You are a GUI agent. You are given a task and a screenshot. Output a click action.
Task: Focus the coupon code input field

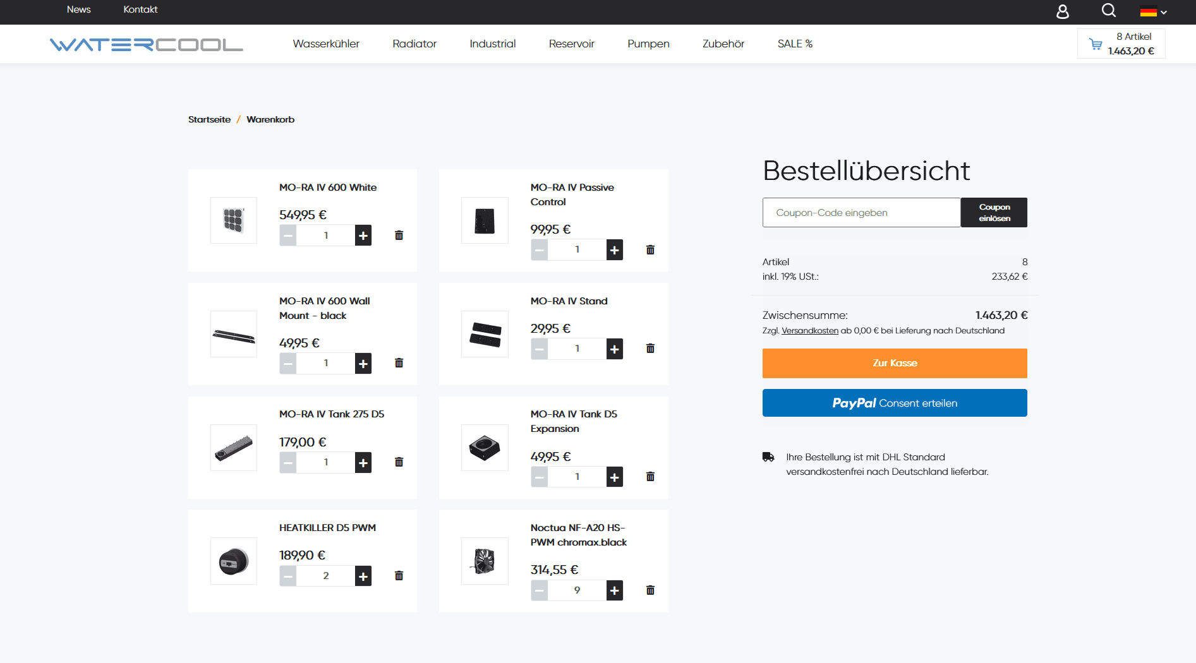point(861,213)
